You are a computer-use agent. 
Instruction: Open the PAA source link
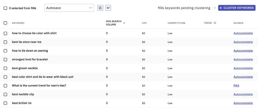click(x=236, y=86)
